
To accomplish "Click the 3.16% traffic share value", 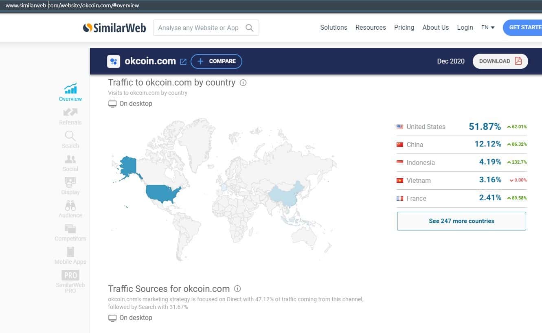I will 490,180.
